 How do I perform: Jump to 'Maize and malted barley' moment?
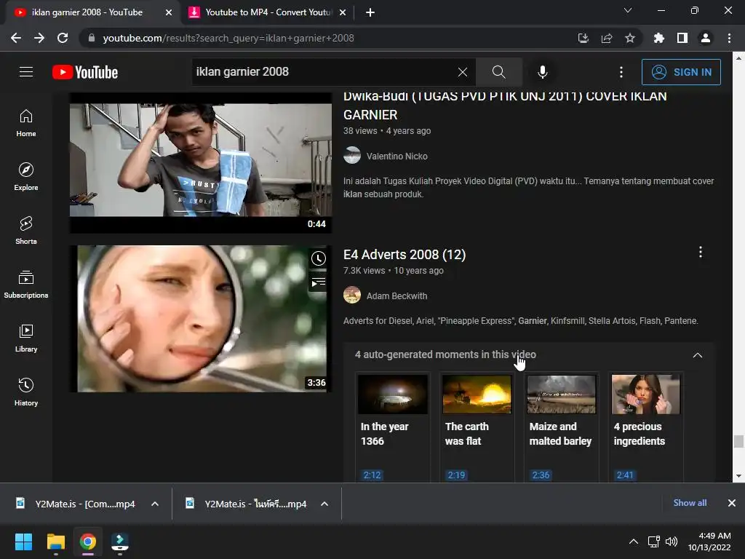[x=561, y=427]
